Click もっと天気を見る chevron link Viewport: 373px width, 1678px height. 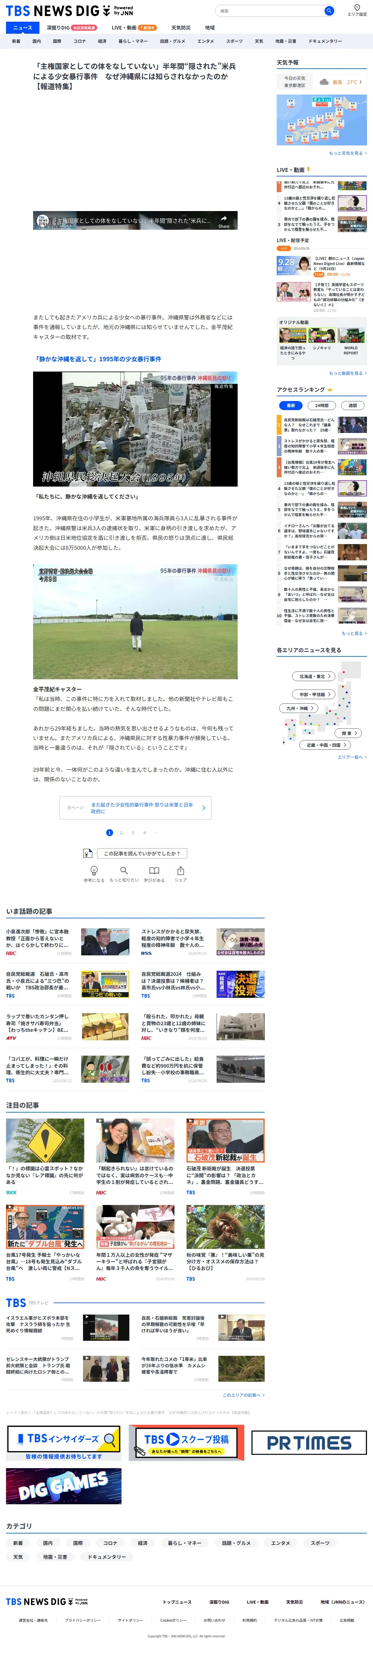348,153
